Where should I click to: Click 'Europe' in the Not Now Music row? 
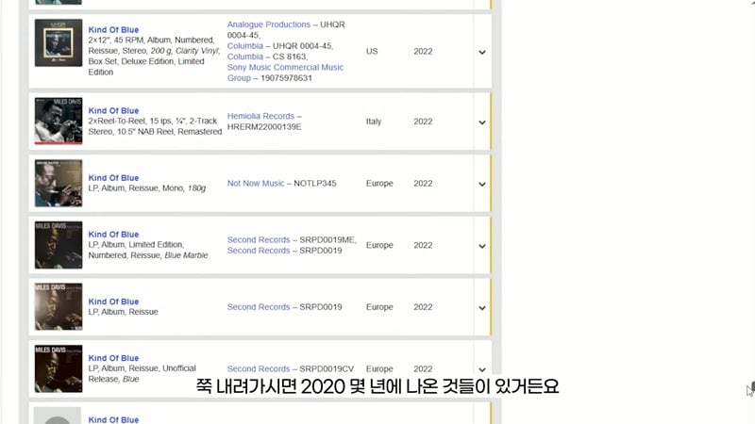379,184
